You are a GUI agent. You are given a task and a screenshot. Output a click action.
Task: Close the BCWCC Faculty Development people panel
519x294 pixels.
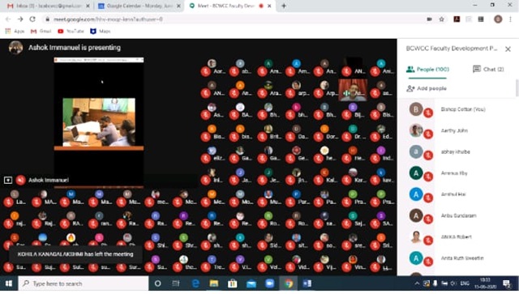(508, 49)
